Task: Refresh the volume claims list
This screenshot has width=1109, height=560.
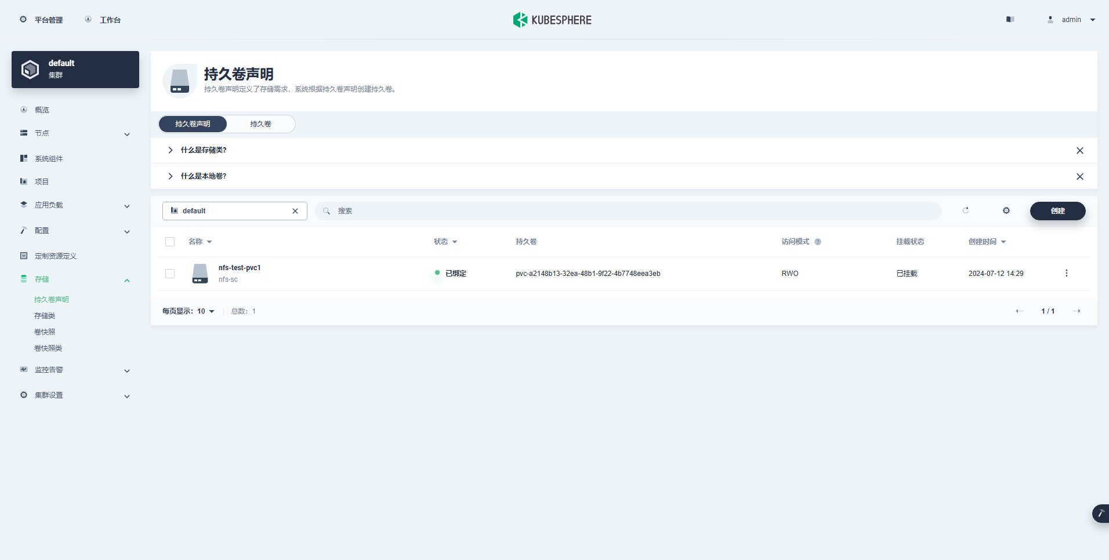Action: point(966,210)
